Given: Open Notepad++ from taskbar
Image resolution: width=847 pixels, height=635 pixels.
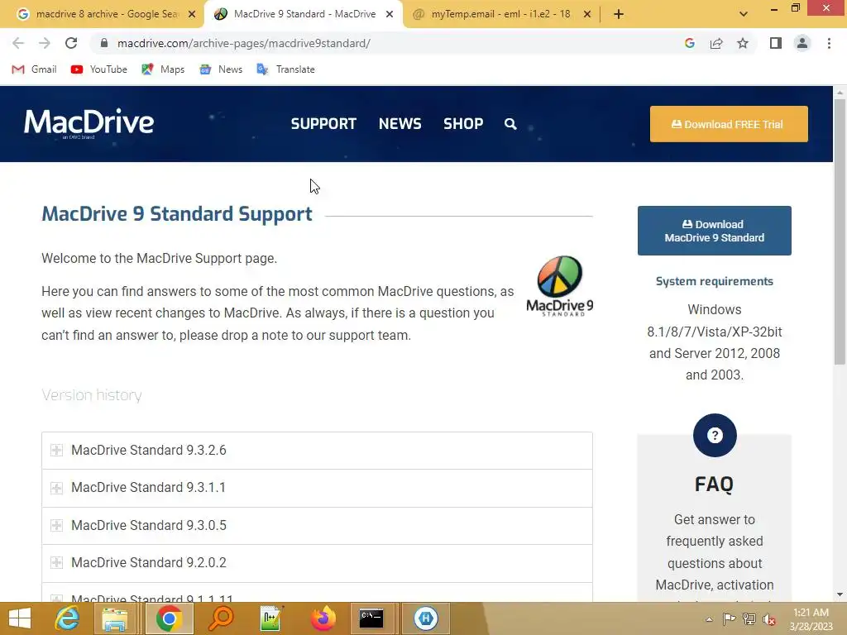Looking at the screenshot, I should point(270,618).
